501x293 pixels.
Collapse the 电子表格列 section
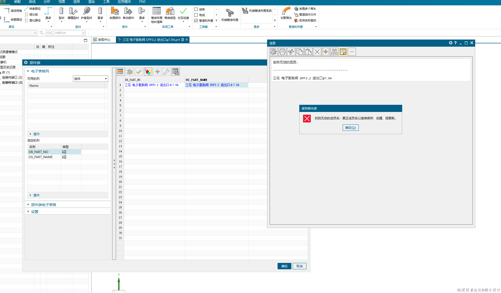click(28, 71)
